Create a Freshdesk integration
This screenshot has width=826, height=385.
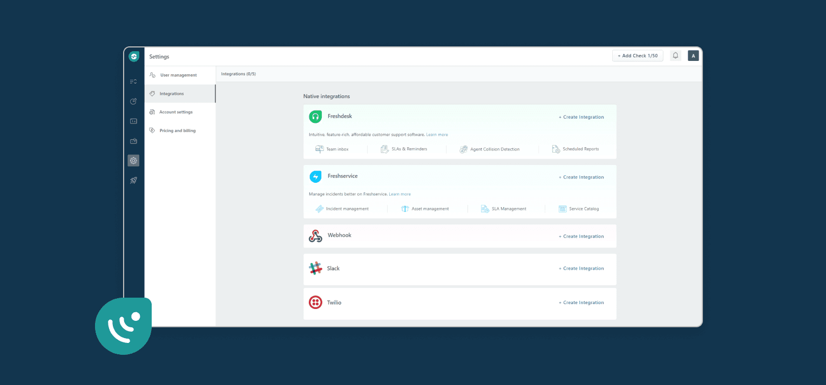point(581,117)
